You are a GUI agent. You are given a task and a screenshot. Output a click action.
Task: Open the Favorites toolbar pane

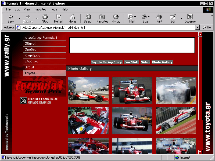[102, 19]
